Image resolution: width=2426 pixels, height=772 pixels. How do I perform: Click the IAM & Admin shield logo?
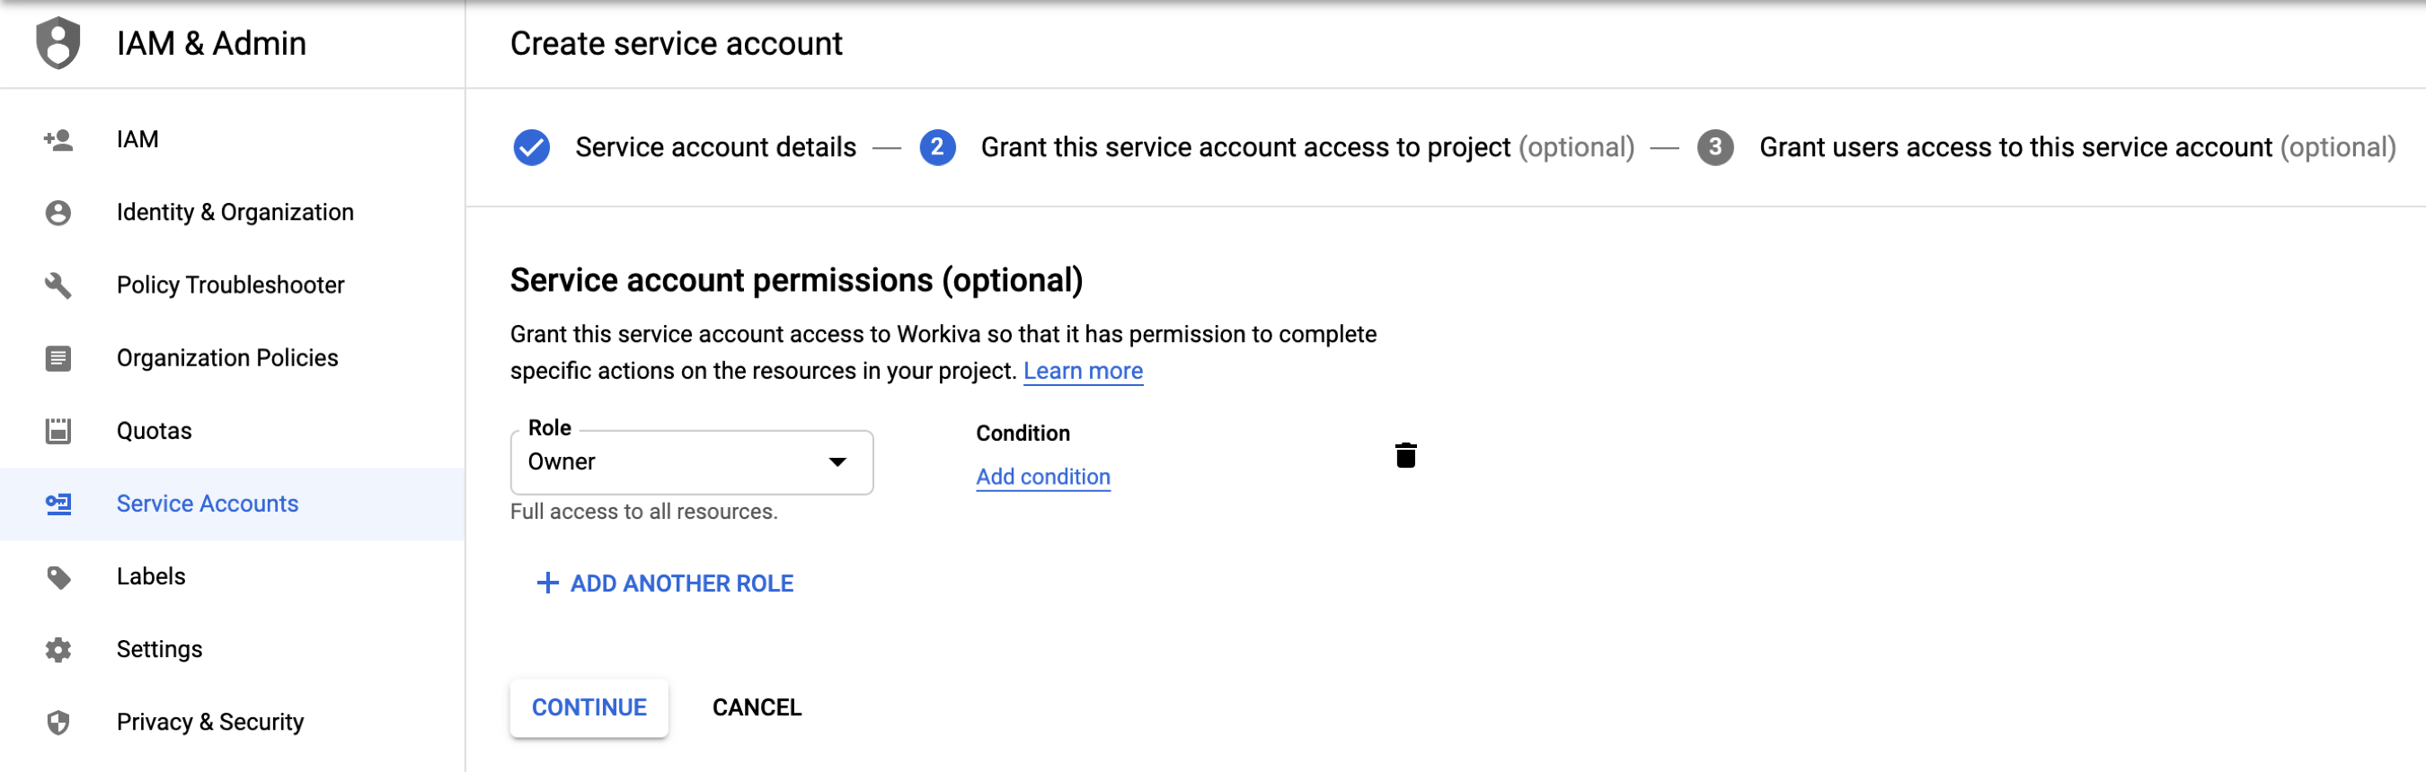58,43
